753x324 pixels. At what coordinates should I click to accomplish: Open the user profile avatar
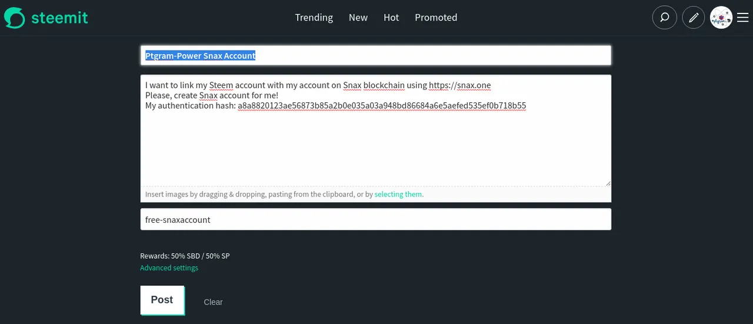click(x=721, y=18)
